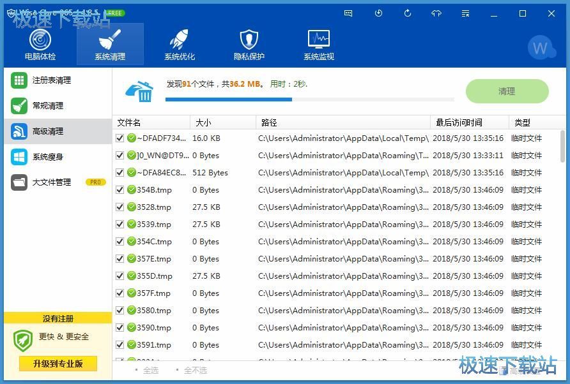
Task: Click the green status icon of 3591.tmp
Action: click(131, 345)
